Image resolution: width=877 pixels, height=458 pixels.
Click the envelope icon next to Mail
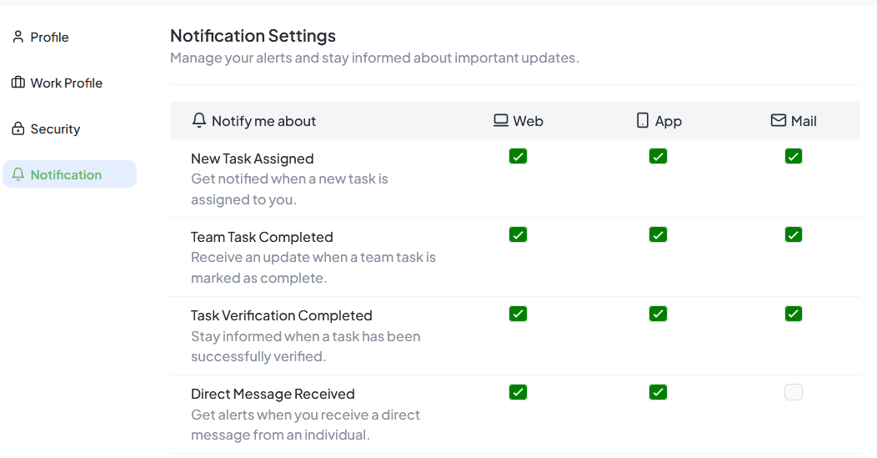(778, 121)
